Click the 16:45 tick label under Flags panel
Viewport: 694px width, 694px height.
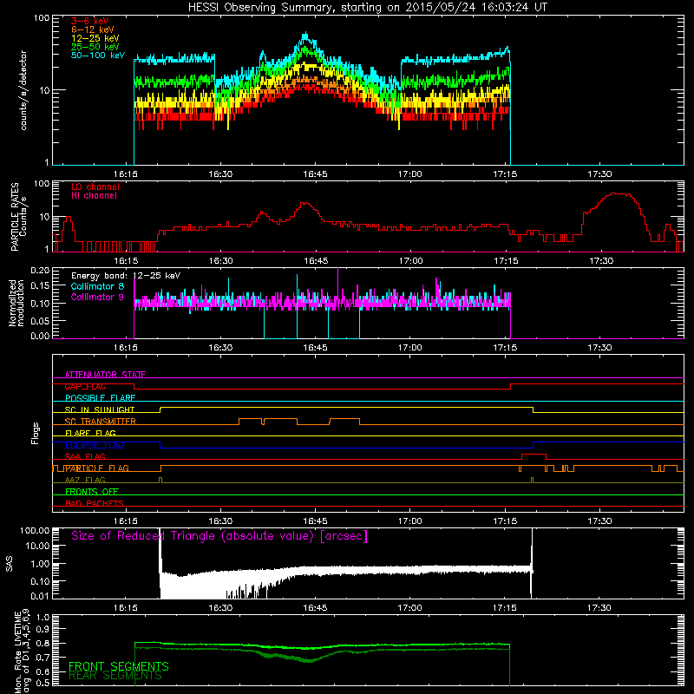click(315, 521)
